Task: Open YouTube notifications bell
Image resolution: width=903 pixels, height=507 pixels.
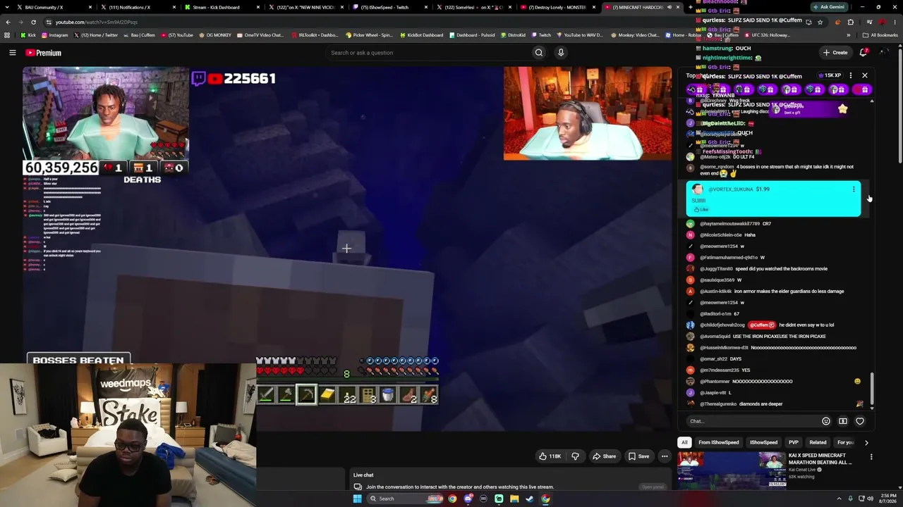Action: click(x=863, y=52)
